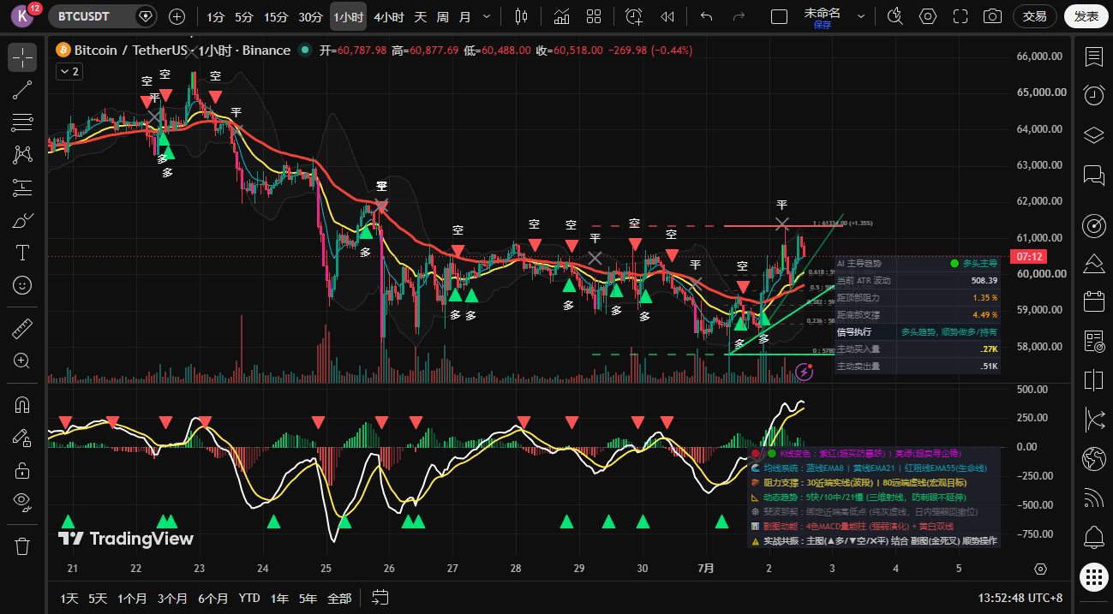Select the 3个月 date range
The width and height of the screenshot is (1113, 614).
(172, 598)
